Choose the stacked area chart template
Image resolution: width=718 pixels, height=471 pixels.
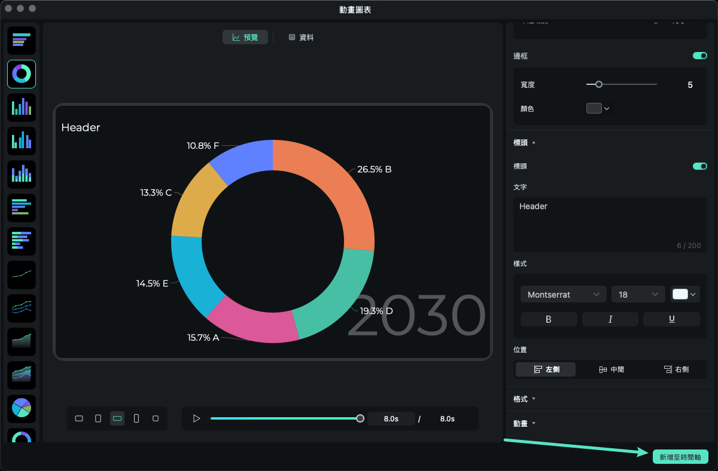pyautogui.click(x=22, y=375)
